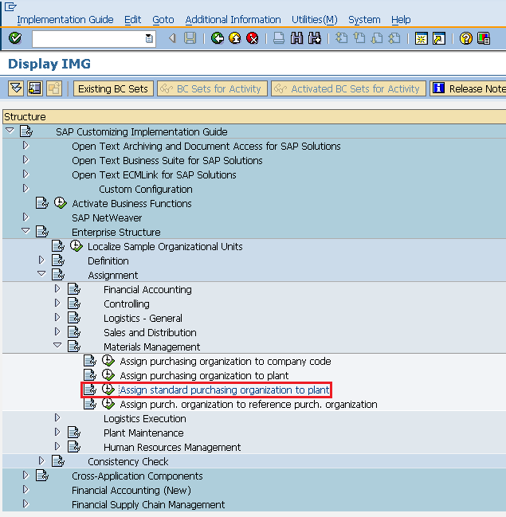Open the Edit menu
Image resolution: width=506 pixels, height=517 pixels.
[x=132, y=20]
